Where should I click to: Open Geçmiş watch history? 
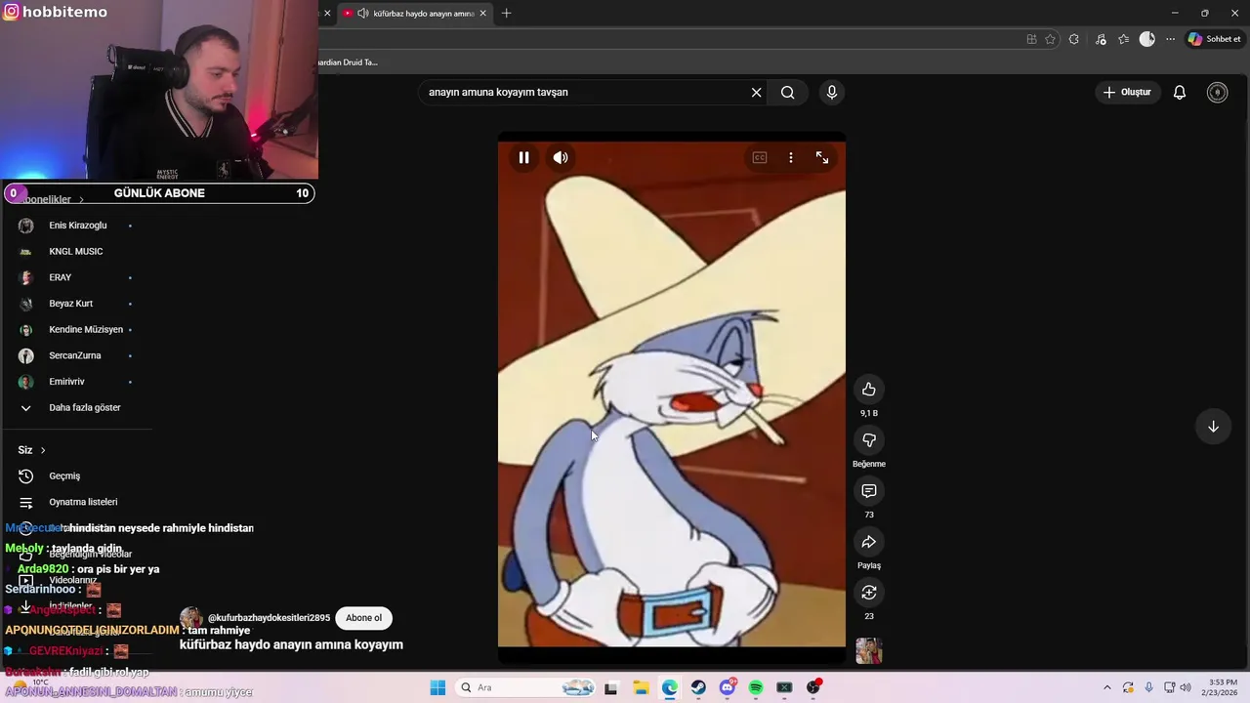click(64, 476)
